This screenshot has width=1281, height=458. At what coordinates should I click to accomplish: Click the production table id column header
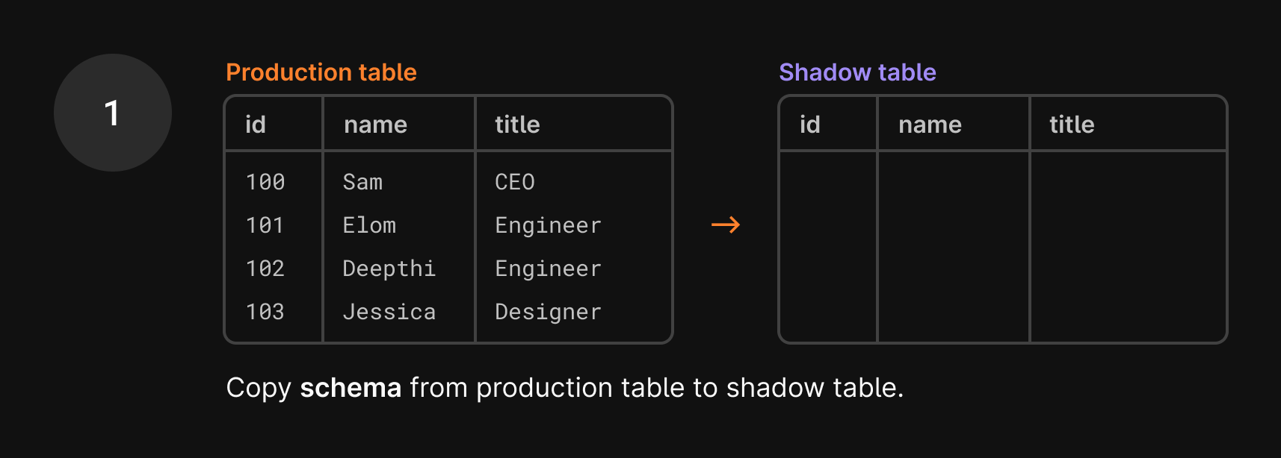tap(256, 125)
